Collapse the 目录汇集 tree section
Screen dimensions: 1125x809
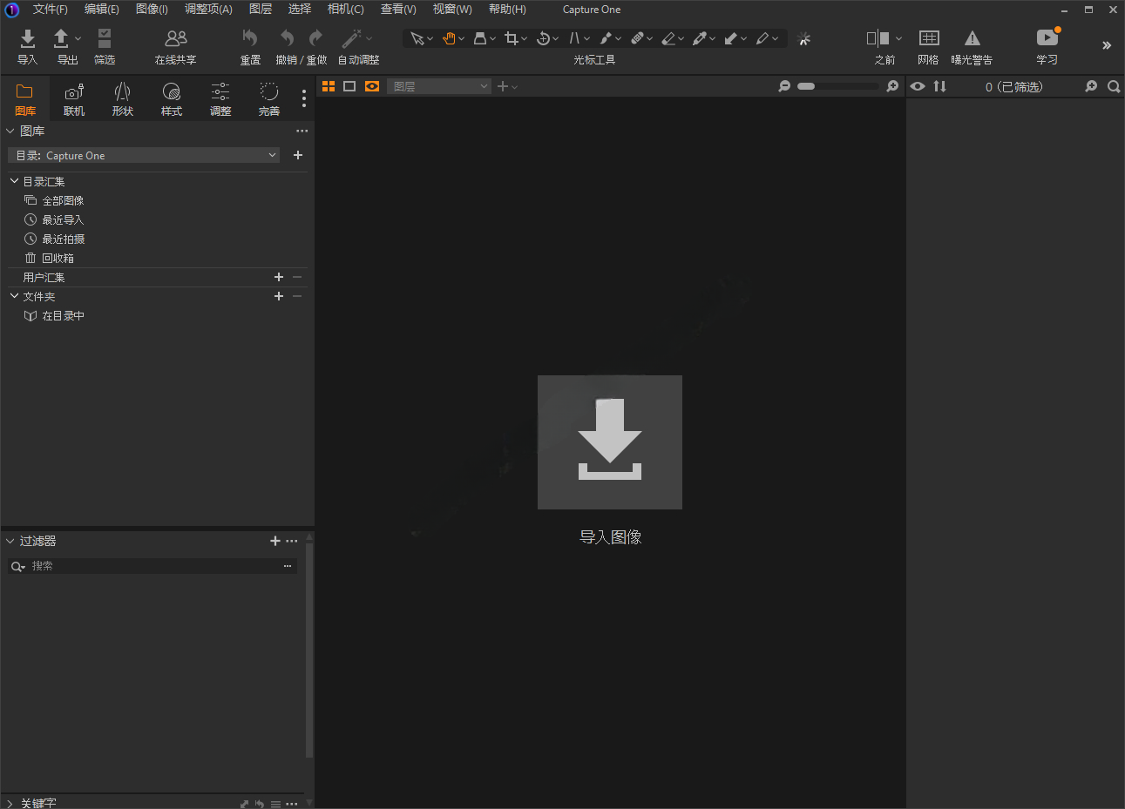tap(13, 181)
